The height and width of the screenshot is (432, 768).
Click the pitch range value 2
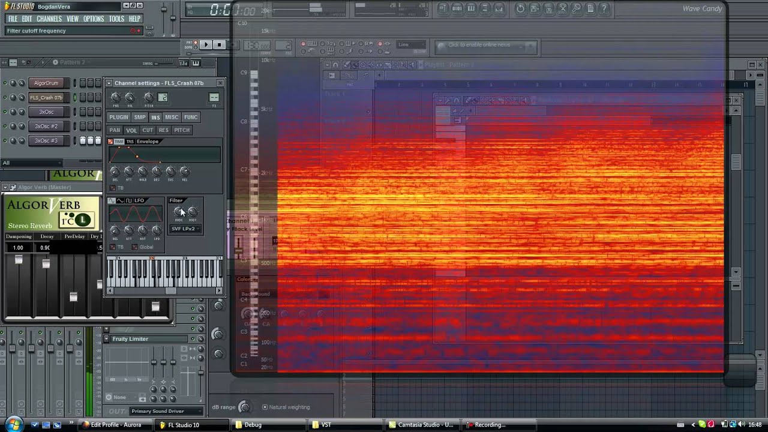pos(163,97)
